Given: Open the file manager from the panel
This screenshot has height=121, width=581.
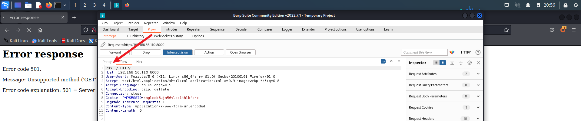Looking at the screenshot, I should [x=28, y=5].
